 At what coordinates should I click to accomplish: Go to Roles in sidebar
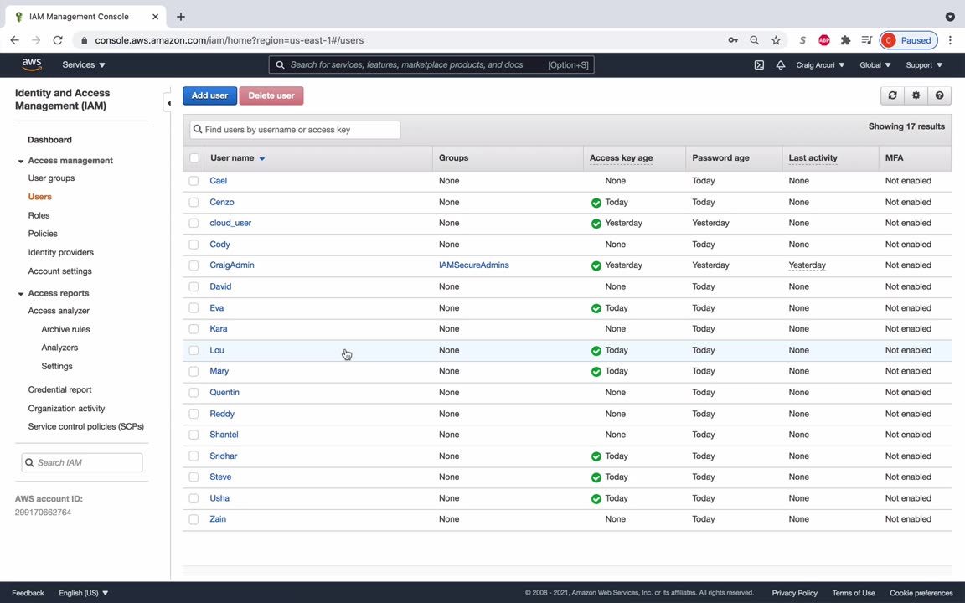tap(39, 215)
